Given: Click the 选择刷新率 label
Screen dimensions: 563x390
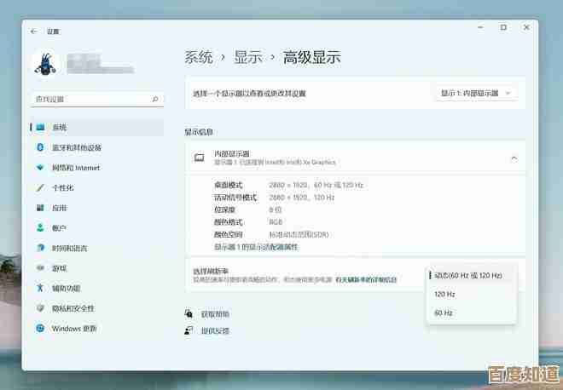Looking at the screenshot, I should (x=211, y=271).
